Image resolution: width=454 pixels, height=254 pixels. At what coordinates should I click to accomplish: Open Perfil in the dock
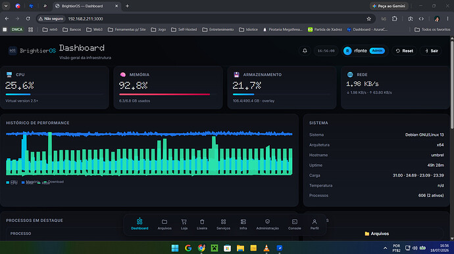click(x=315, y=224)
